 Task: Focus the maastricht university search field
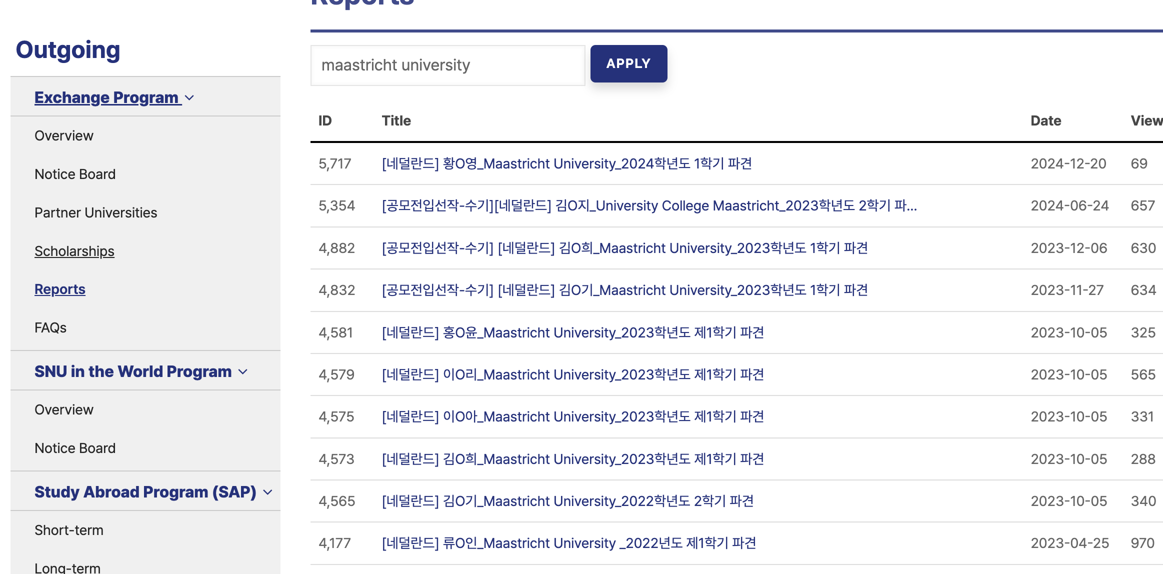[x=447, y=65]
